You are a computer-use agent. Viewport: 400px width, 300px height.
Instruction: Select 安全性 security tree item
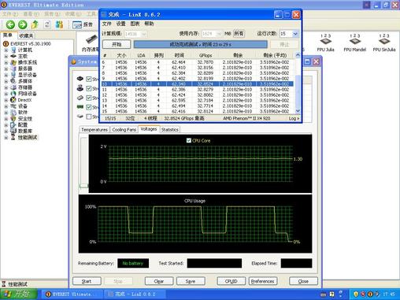pyautogui.click(x=25, y=119)
